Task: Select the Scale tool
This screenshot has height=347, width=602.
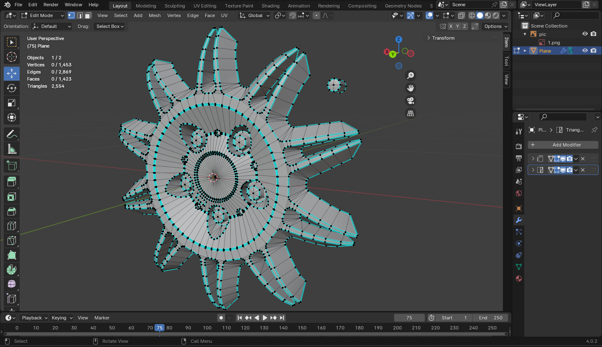Action: click(12, 103)
